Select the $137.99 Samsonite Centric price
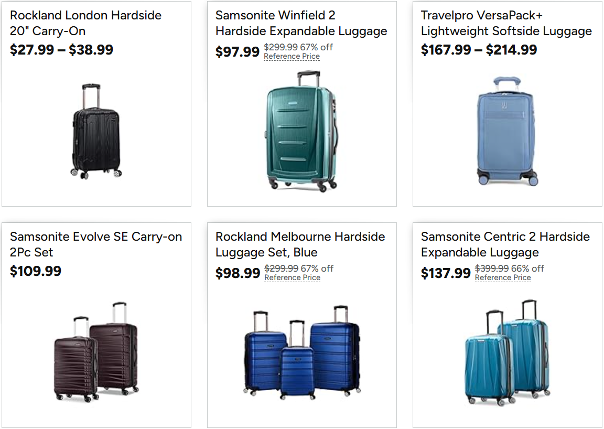The height and width of the screenshot is (429, 604). pyautogui.click(x=446, y=273)
